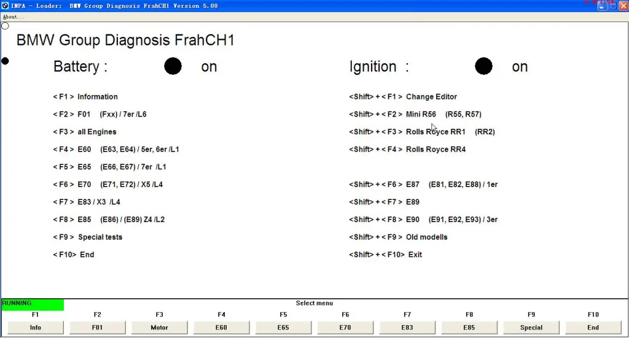
Task: Open the Special tests button
Action: (x=531, y=328)
